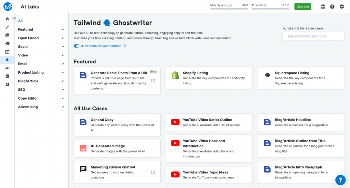This screenshot has height=188, width=350.
Task: Open the settings gear icon
Action: click(342, 6)
